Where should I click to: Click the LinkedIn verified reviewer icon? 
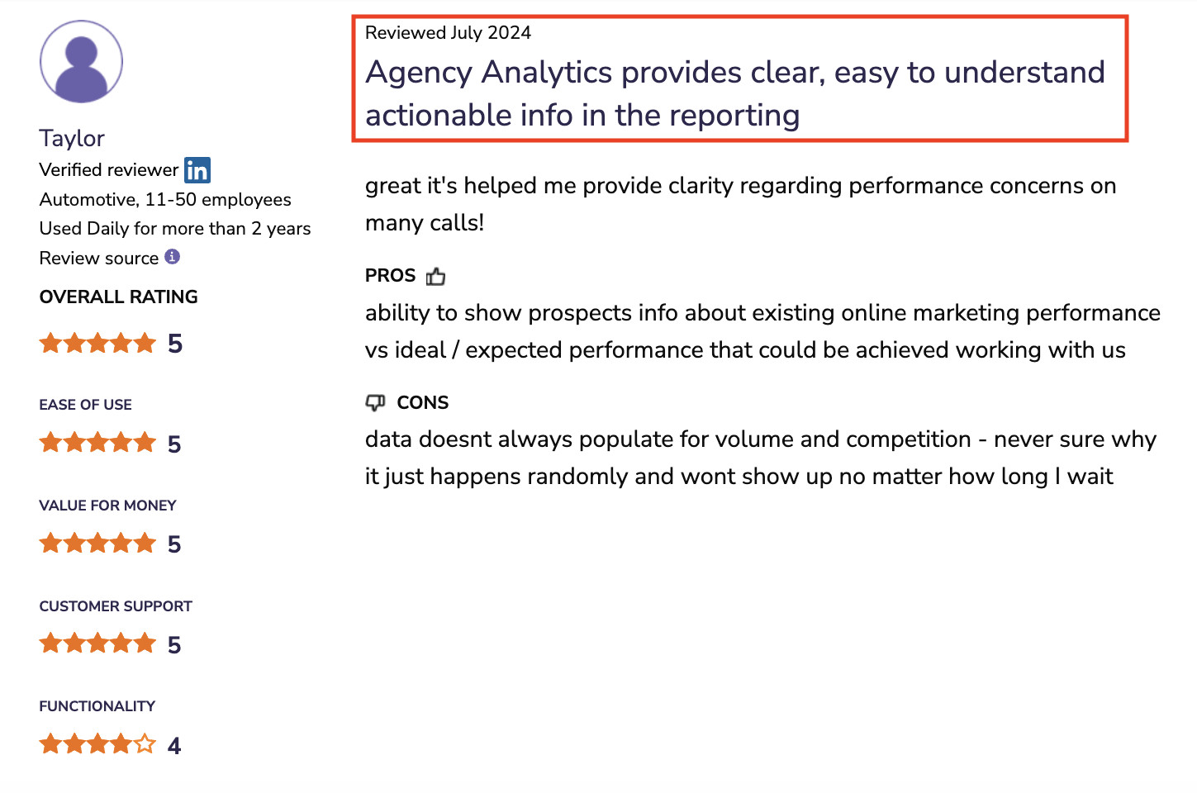(x=197, y=170)
